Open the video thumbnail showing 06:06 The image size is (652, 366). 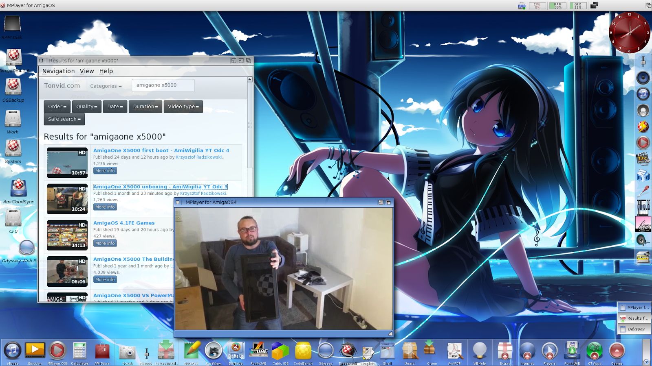tap(67, 271)
